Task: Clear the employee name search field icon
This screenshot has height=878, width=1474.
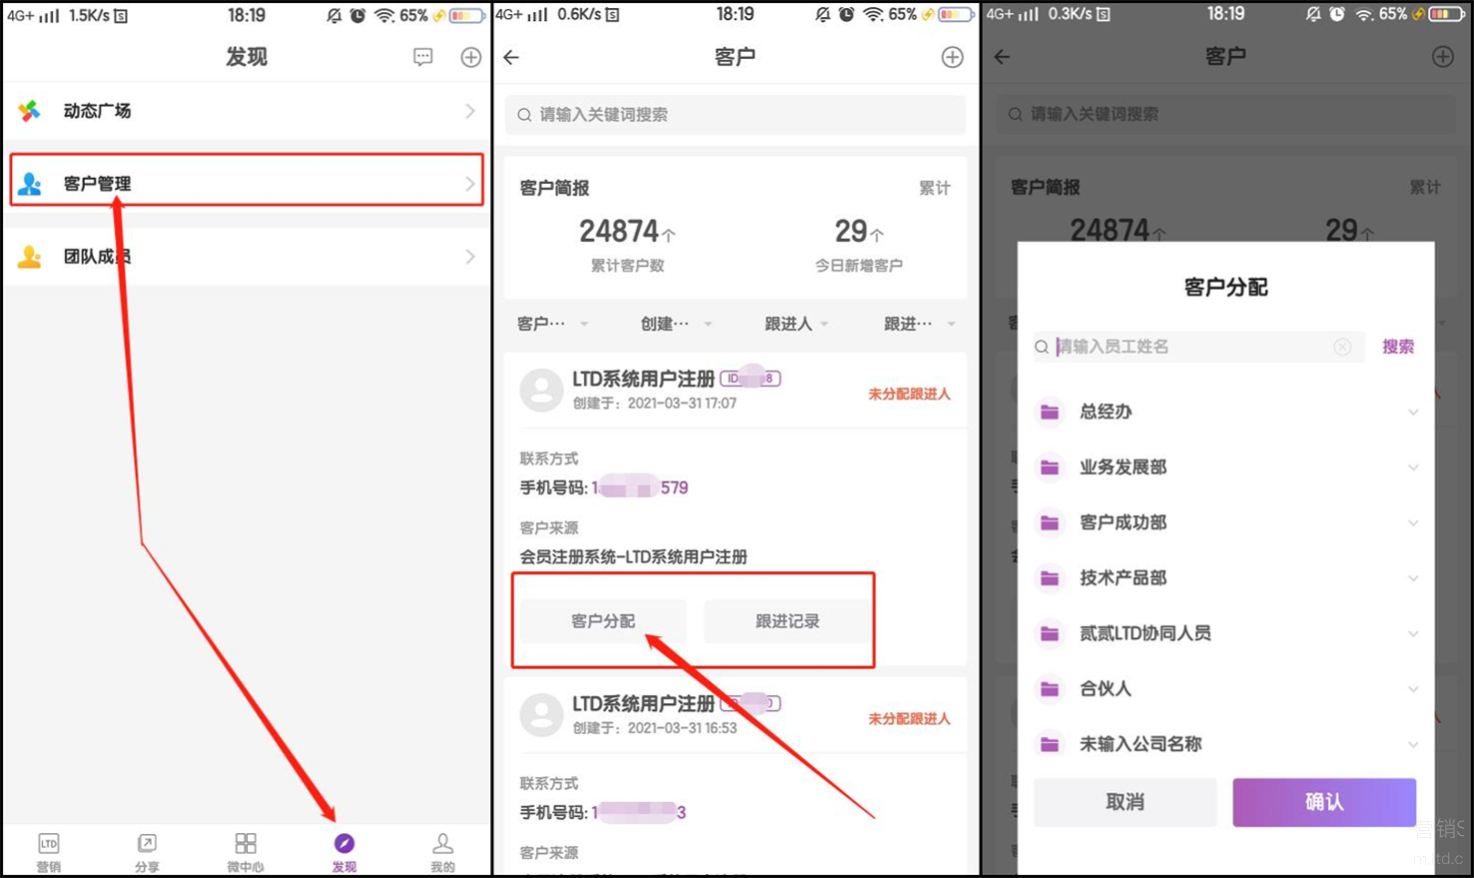Action: pos(1342,347)
